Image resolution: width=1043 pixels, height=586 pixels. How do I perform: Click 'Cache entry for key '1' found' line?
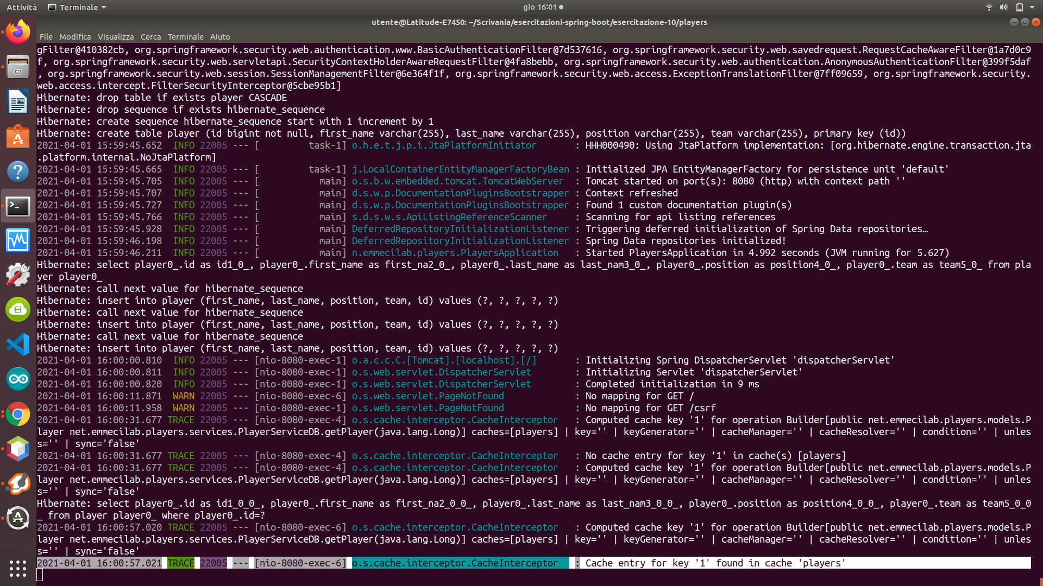[715, 563]
